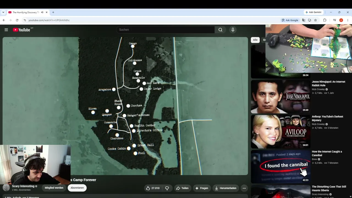Open the 'I found the cannibal' thumbnail

[280, 167]
